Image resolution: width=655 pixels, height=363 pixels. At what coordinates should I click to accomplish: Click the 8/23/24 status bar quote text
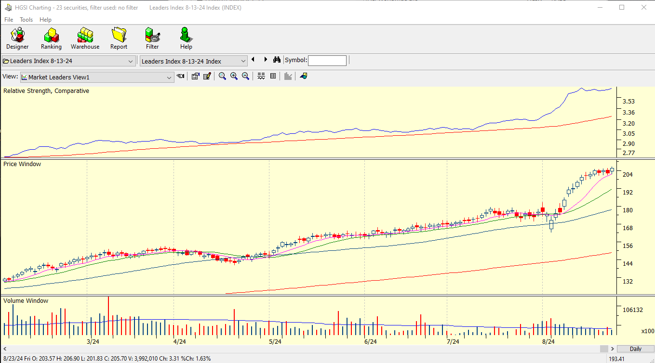tap(106, 359)
